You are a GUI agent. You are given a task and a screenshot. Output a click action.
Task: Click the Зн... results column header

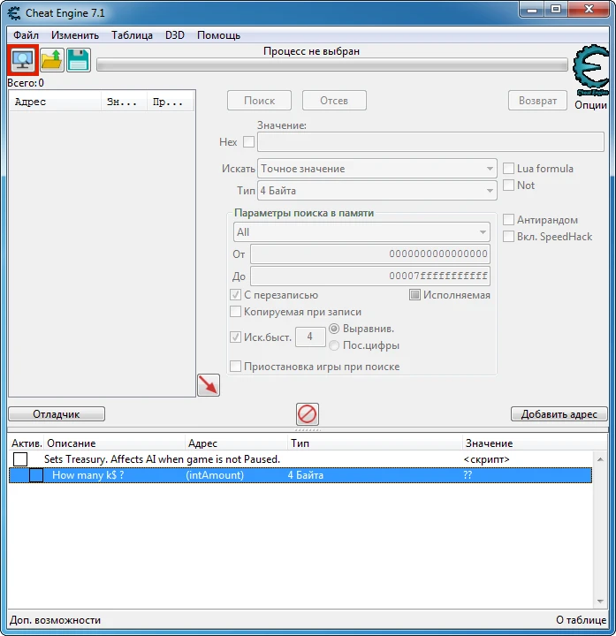tap(125, 102)
